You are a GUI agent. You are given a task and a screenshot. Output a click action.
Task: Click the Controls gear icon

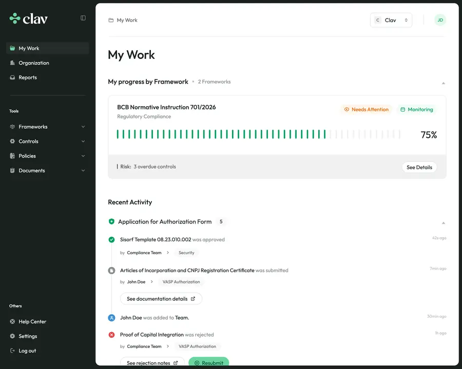12,141
